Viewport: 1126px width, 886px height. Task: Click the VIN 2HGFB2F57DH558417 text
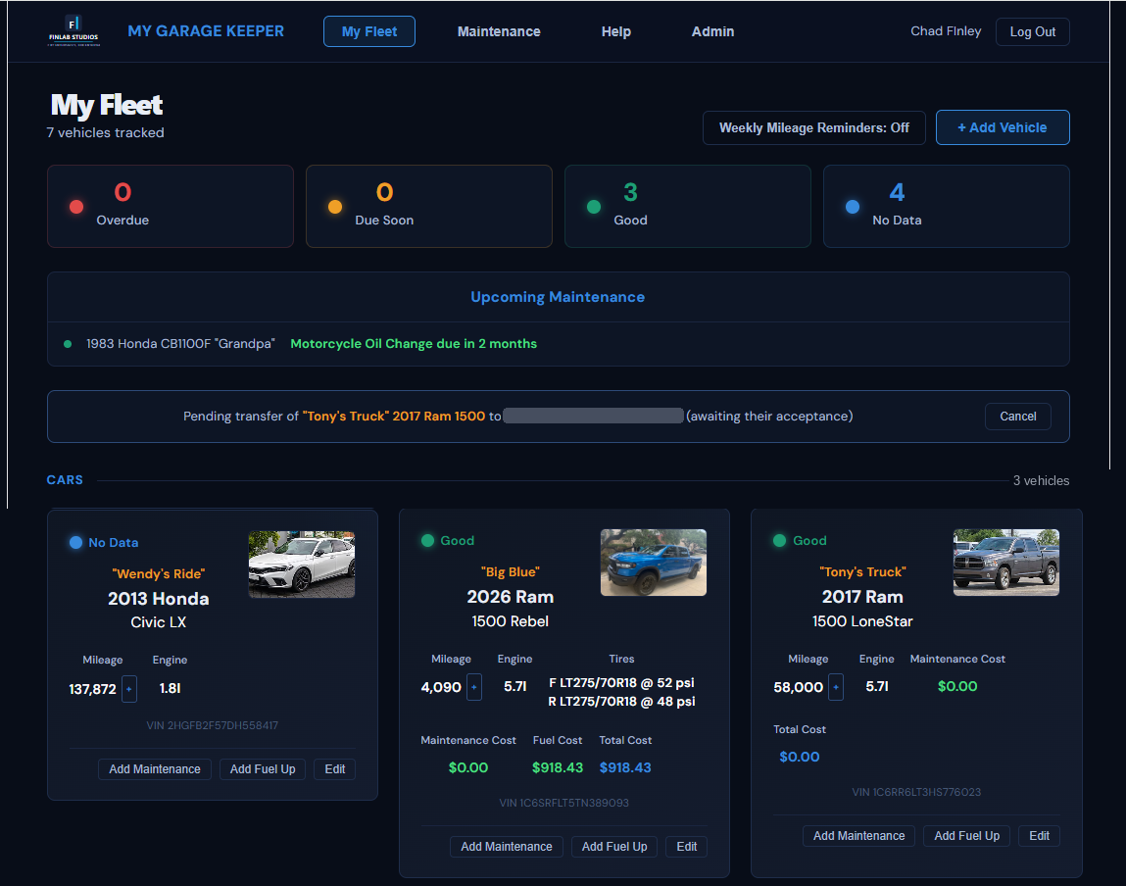(212, 726)
